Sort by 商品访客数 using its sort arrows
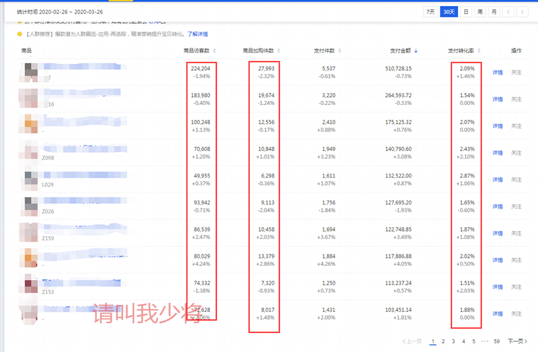Viewport: 538px width, 352px height. click(x=213, y=51)
